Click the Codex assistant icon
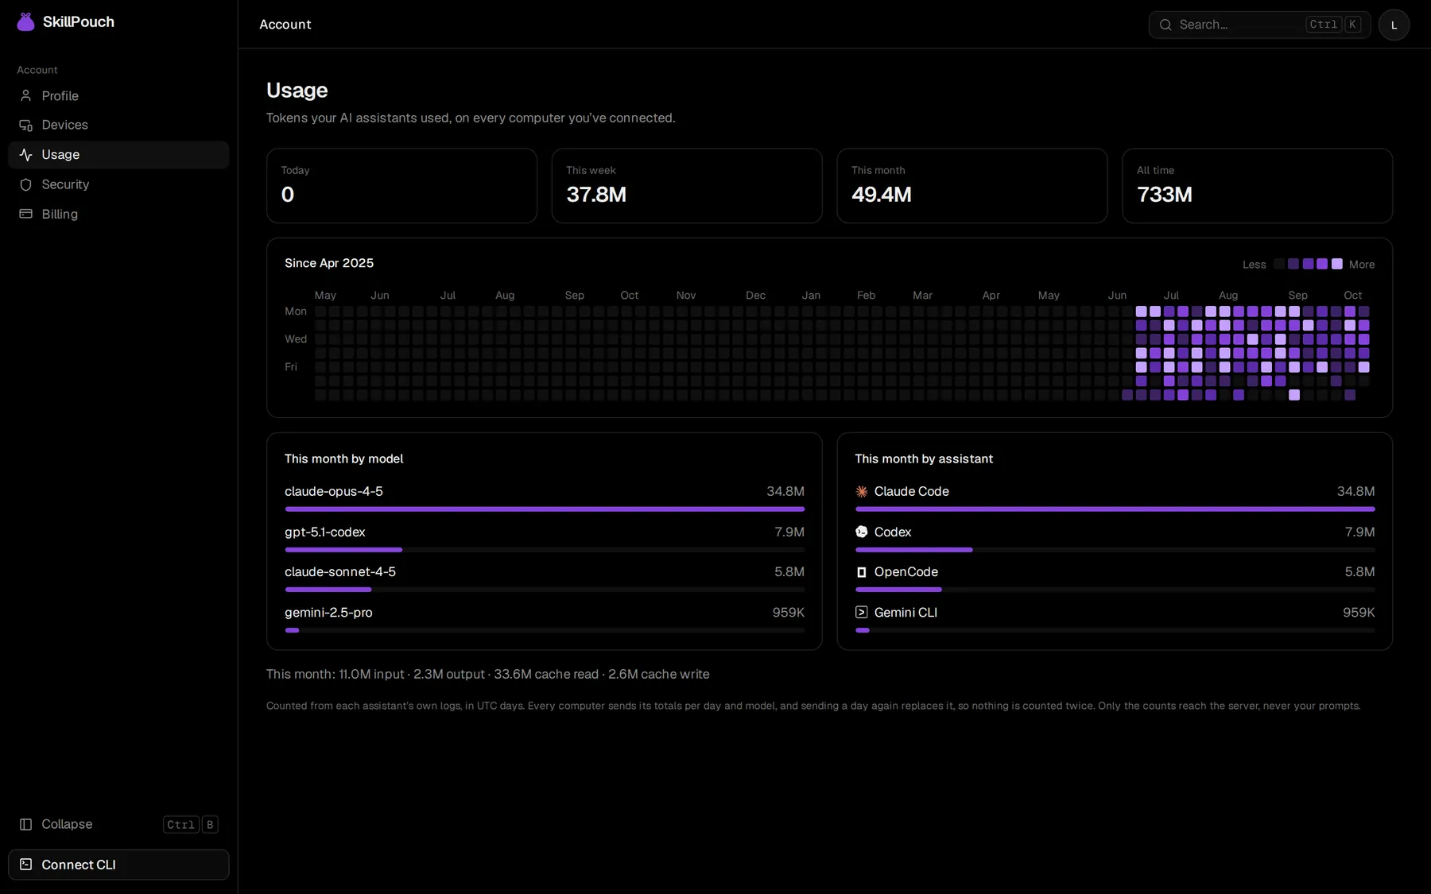Image resolution: width=1431 pixels, height=894 pixels. pos(862,532)
